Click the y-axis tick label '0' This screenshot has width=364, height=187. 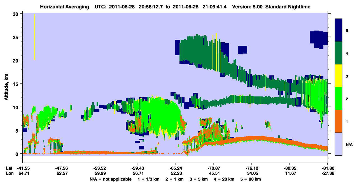(17, 154)
